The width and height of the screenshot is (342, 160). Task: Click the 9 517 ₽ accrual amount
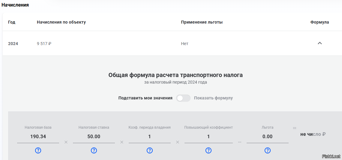[x=44, y=44]
